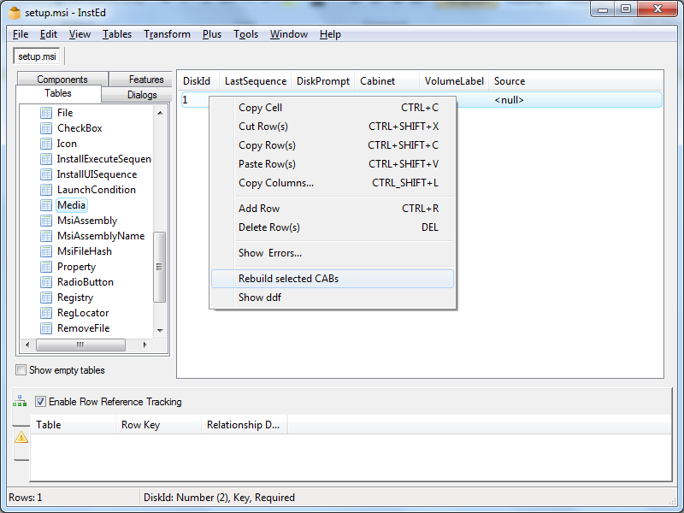Disable Enable Row Reference Tracking checkbox
This screenshot has height=513, width=684.
coord(40,401)
